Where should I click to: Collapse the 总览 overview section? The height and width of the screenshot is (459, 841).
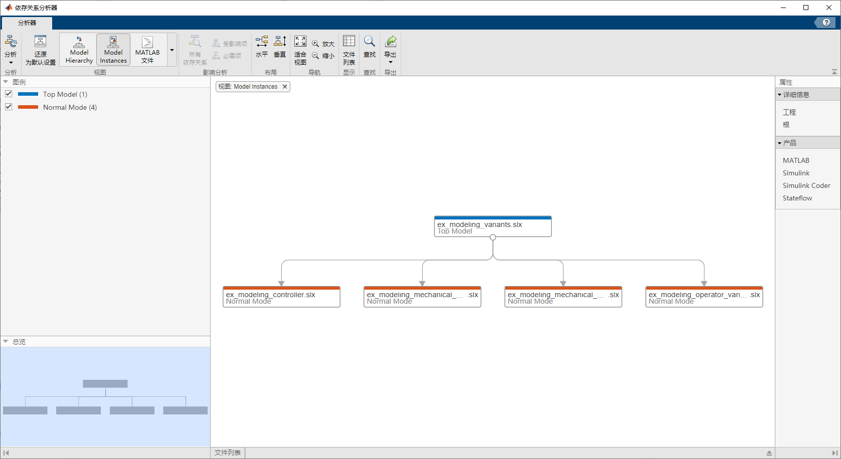tap(5, 341)
